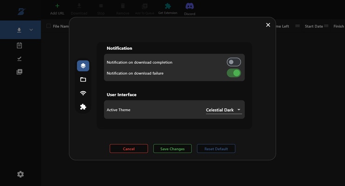345x186 pixels.
Task: Open the queue add sidebar icon
Action: [20, 72]
